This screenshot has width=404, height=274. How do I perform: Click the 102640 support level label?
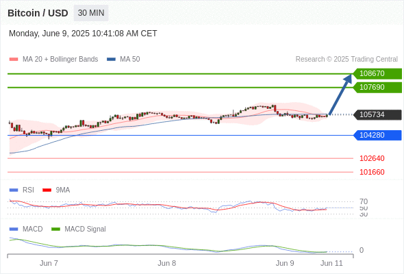pyautogui.click(x=372, y=158)
